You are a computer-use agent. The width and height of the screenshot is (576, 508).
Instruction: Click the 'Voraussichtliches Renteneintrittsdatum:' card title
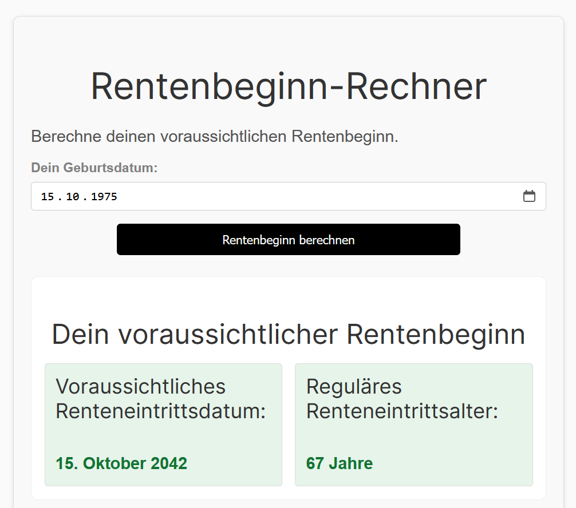coord(160,399)
